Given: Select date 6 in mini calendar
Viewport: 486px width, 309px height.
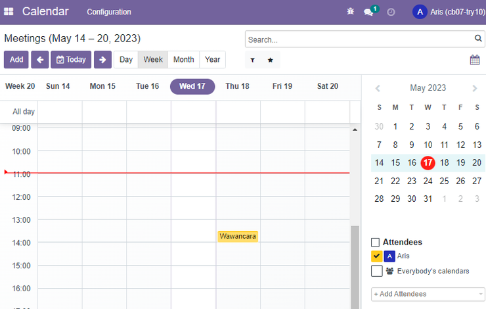Looking at the screenshot, I should point(477,127).
